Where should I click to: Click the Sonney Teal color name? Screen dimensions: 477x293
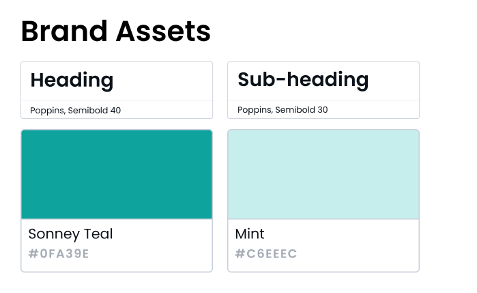coord(70,234)
